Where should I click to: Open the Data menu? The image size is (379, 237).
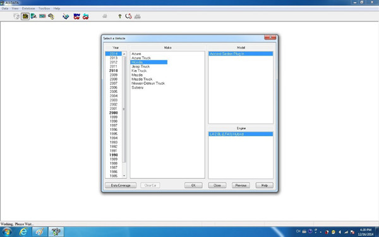pyautogui.click(x=5, y=8)
